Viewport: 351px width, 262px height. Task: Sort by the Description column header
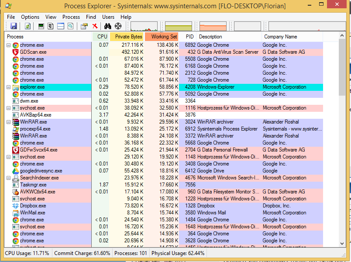[x=229, y=37]
